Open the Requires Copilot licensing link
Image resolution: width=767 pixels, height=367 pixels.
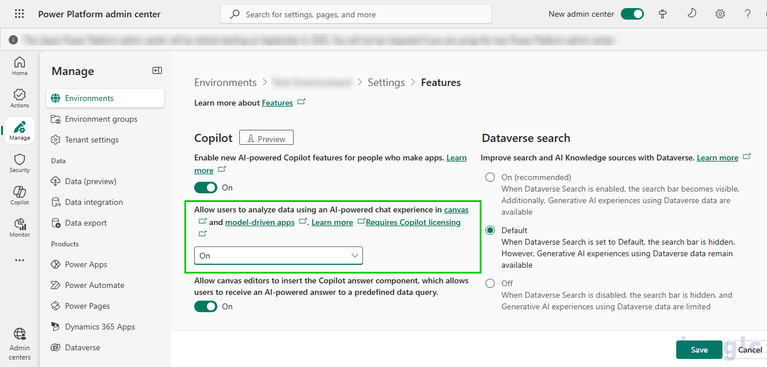click(x=413, y=222)
